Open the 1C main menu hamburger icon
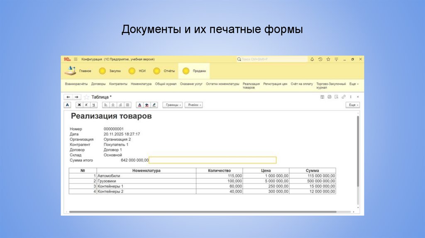Image resolution: width=425 pixels, height=238 pixels. pos(76,59)
